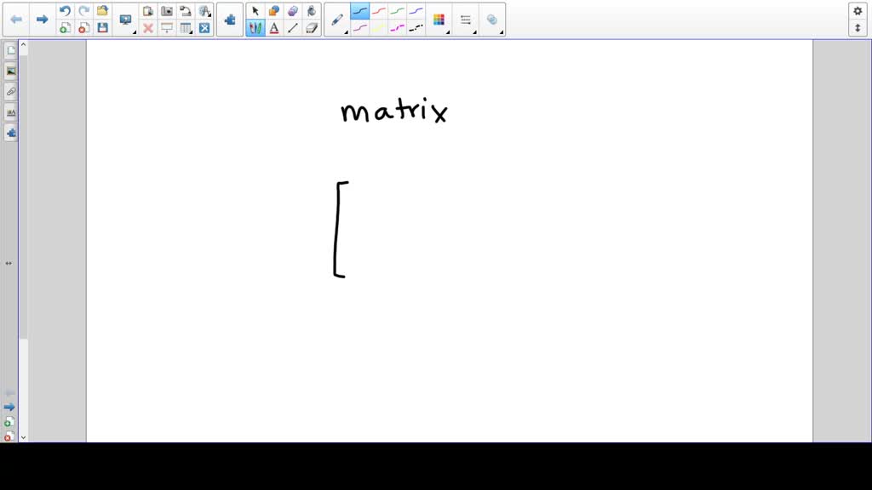The image size is (872, 490).
Task: Select the Line tool
Action: pyautogui.click(x=293, y=28)
